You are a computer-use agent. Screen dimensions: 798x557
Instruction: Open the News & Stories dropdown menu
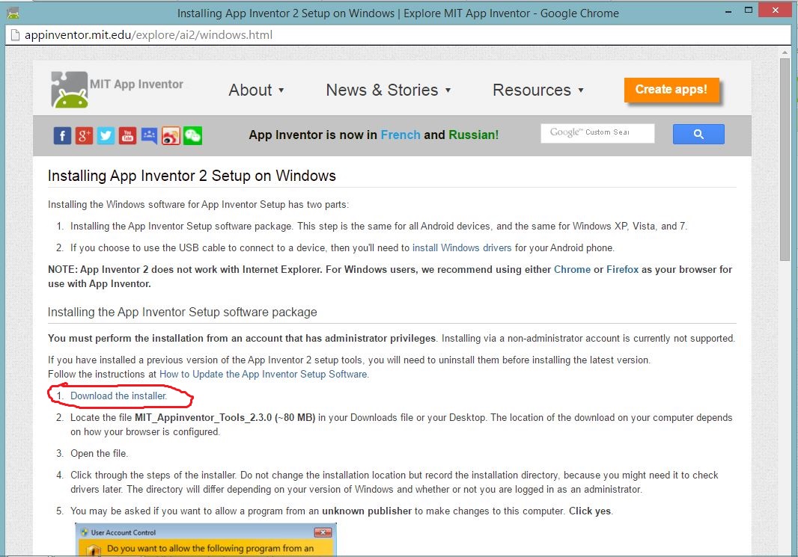389,90
